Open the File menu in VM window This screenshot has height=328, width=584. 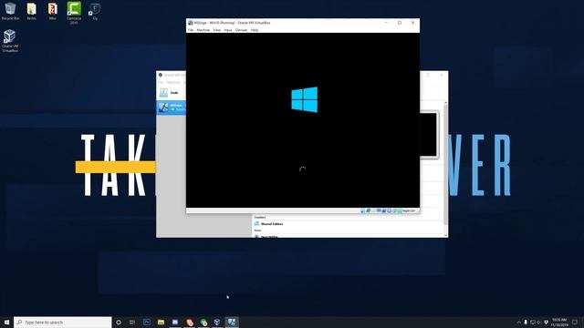click(191, 30)
